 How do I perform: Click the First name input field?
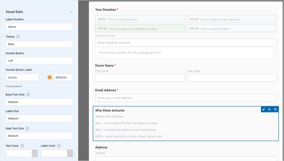pos(140,78)
